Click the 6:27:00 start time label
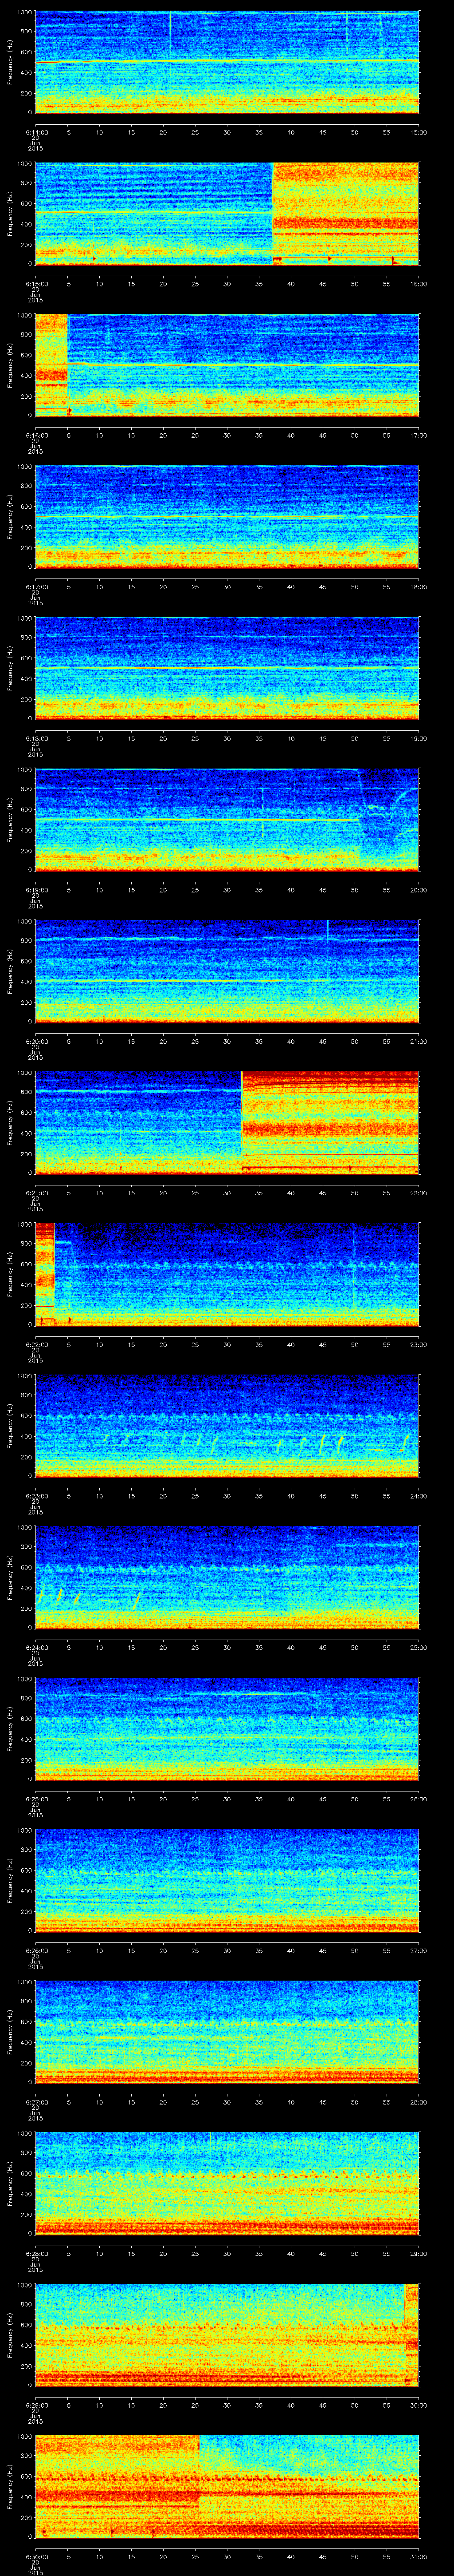454x2576 pixels. 36,2101
